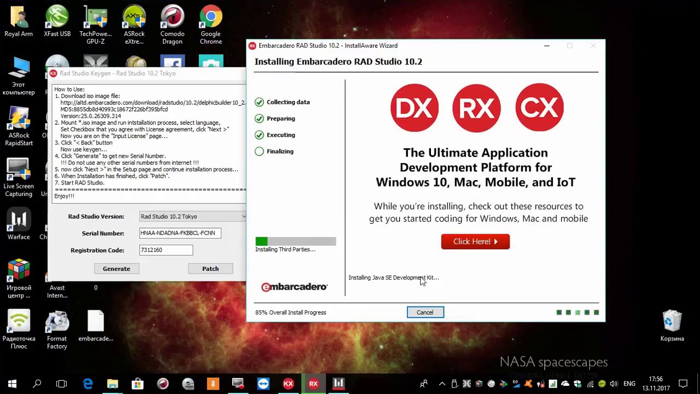700x394 pixels.
Task: Select the Comodo Dragon desktop shortcut
Action: [x=172, y=25]
